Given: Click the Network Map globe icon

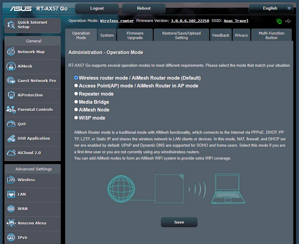Looking at the screenshot, I should (x=11, y=52).
